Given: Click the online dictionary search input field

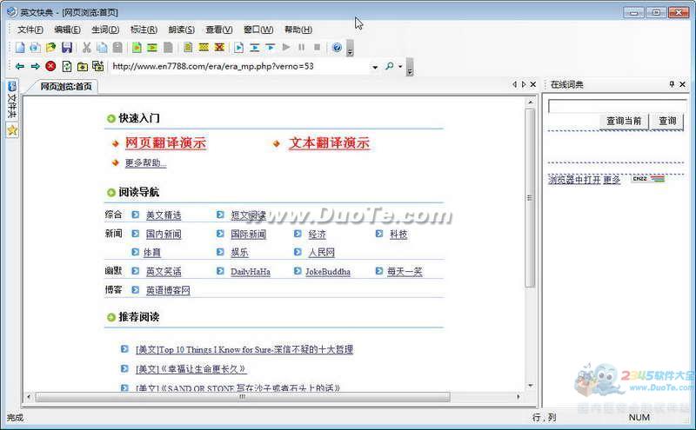Looking at the screenshot, I should 618,107.
